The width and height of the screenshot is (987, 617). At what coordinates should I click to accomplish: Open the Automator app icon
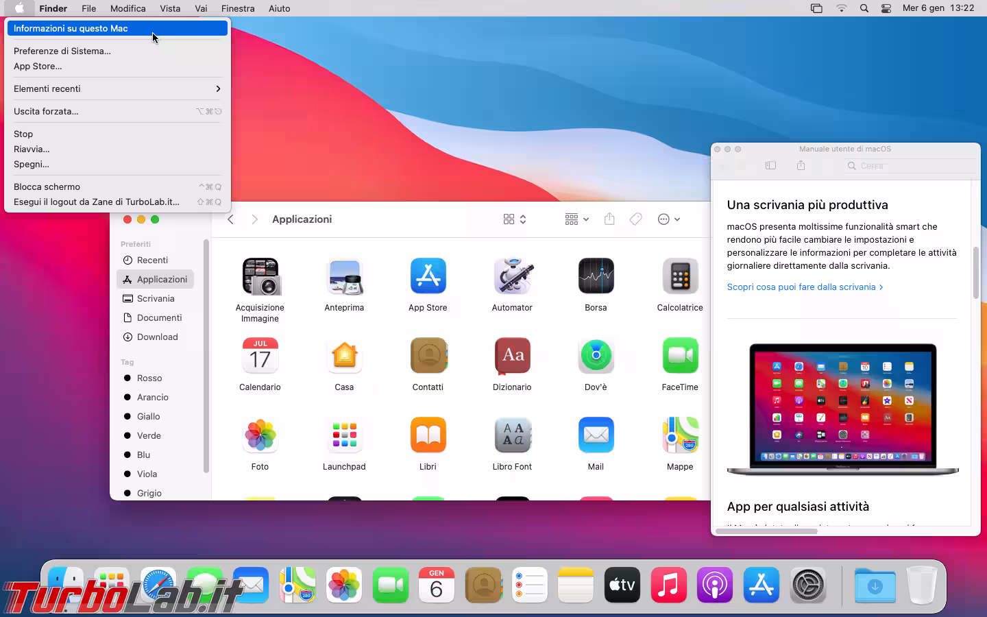pyautogui.click(x=512, y=276)
